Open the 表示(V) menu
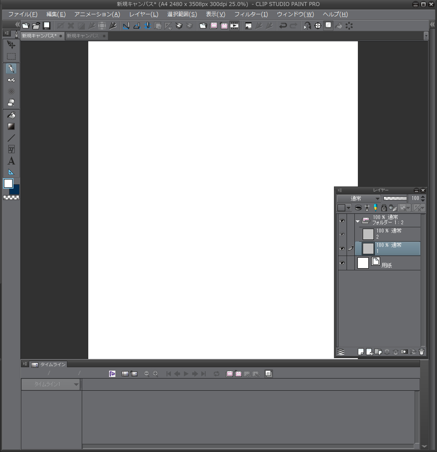 click(216, 14)
